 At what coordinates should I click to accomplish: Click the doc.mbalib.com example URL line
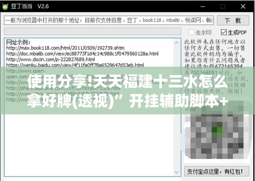coord(82,53)
